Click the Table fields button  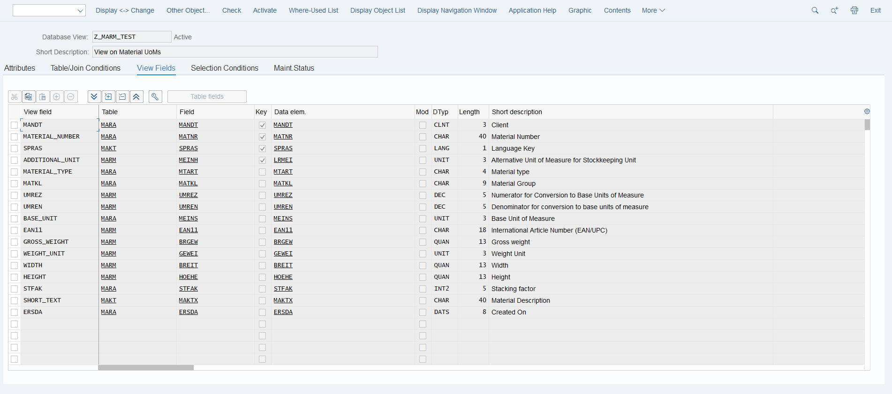pyautogui.click(x=207, y=96)
